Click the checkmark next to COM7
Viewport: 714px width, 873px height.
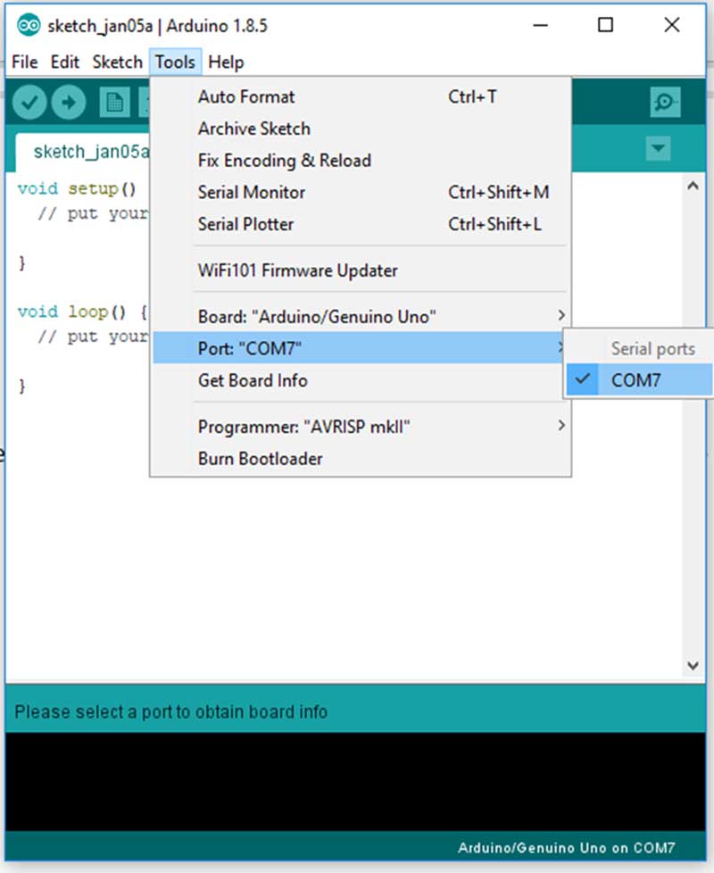tap(584, 379)
